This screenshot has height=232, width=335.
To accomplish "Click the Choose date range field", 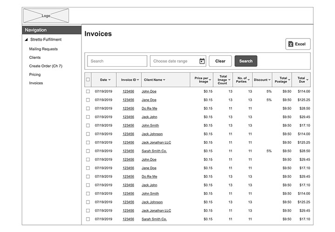I will 178,61.
